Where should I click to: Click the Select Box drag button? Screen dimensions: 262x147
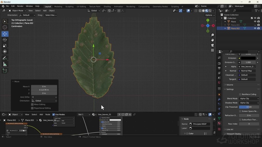click(x=50, y=15)
